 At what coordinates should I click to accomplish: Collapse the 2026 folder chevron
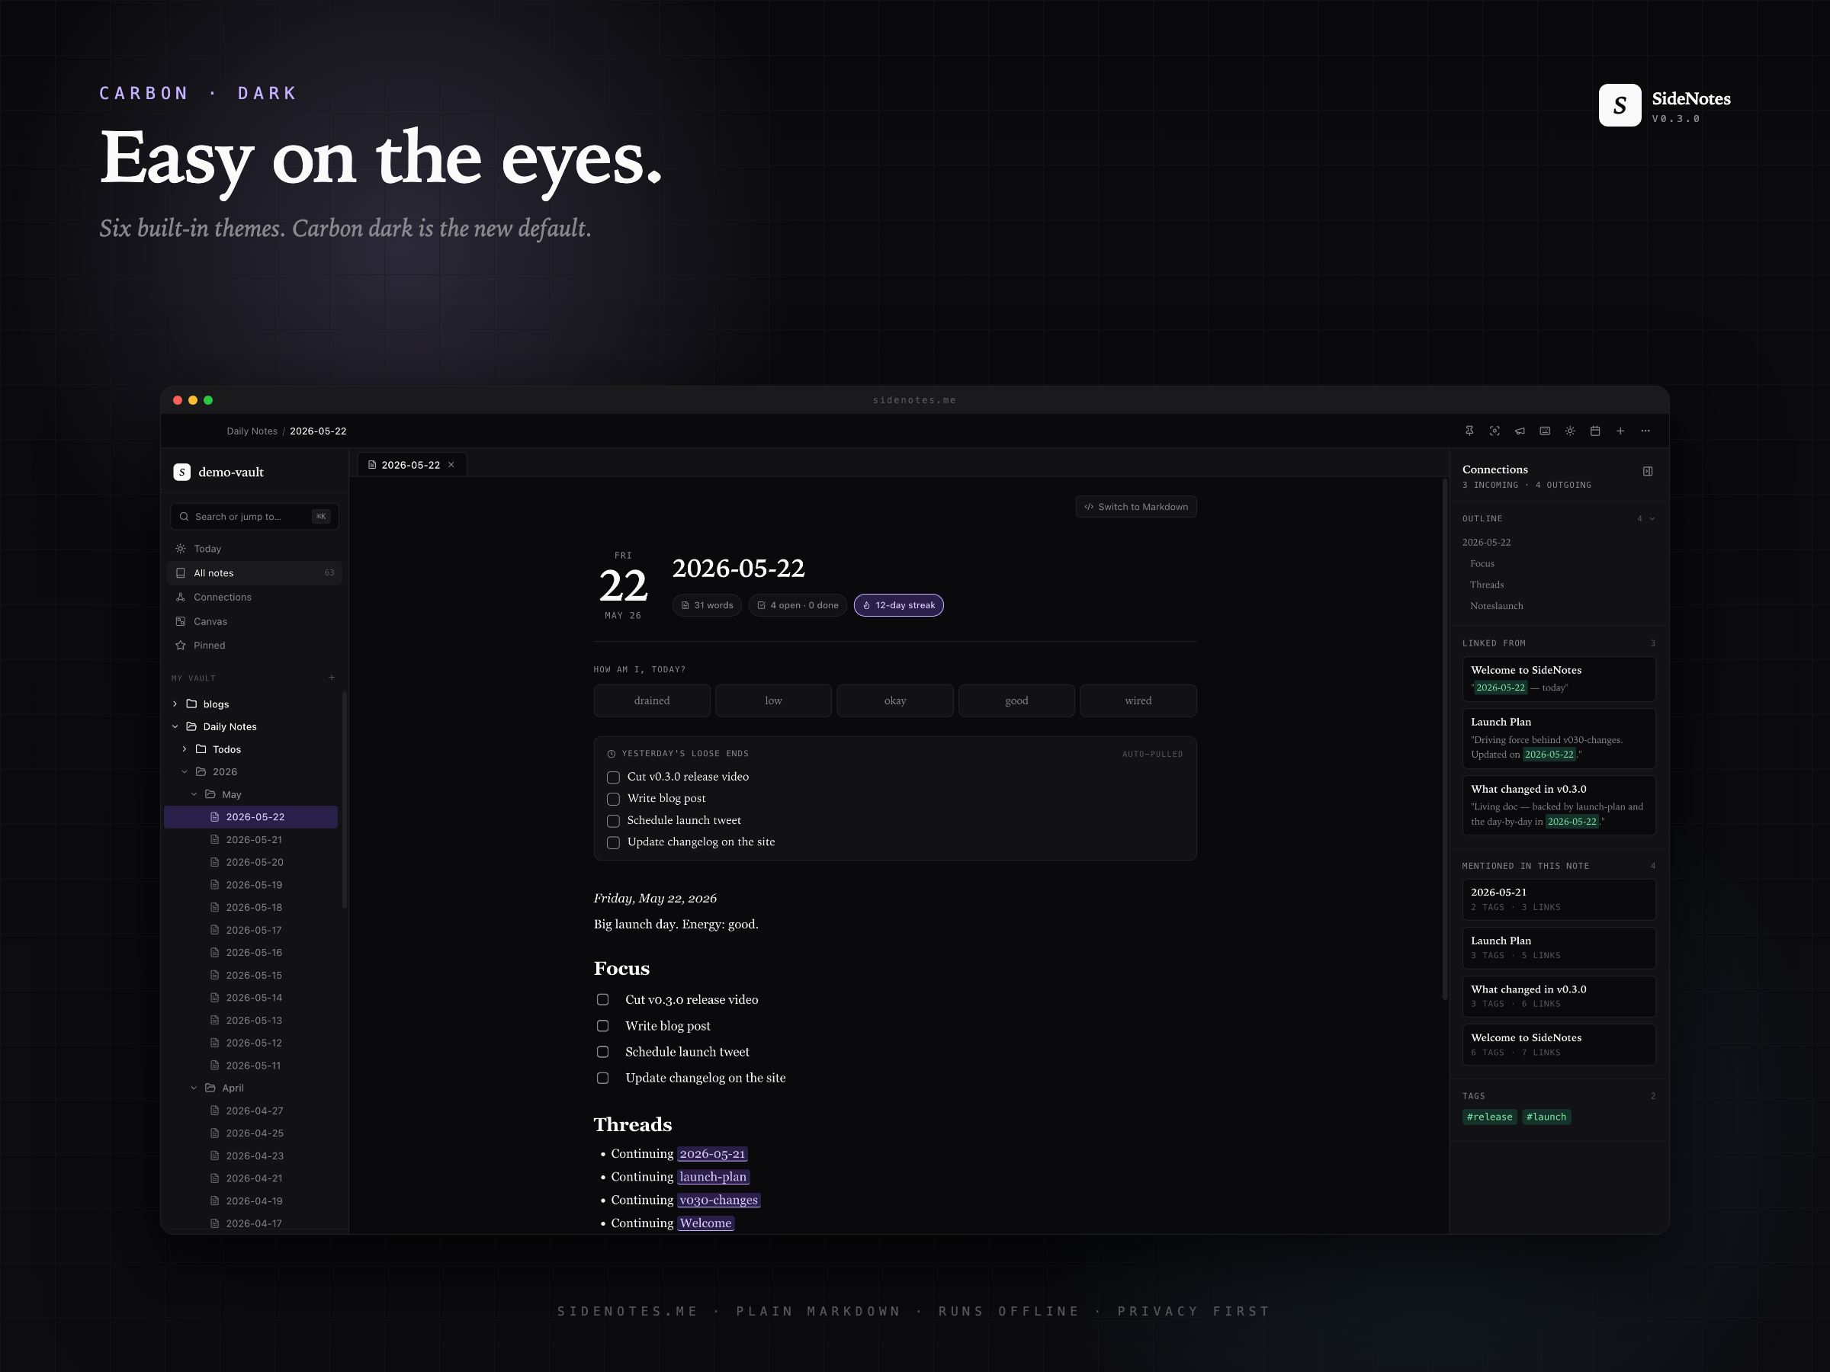coord(184,771)
